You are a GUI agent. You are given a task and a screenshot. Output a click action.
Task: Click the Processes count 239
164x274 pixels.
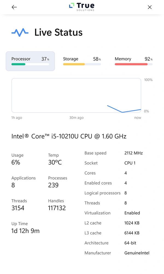[53, 185]
